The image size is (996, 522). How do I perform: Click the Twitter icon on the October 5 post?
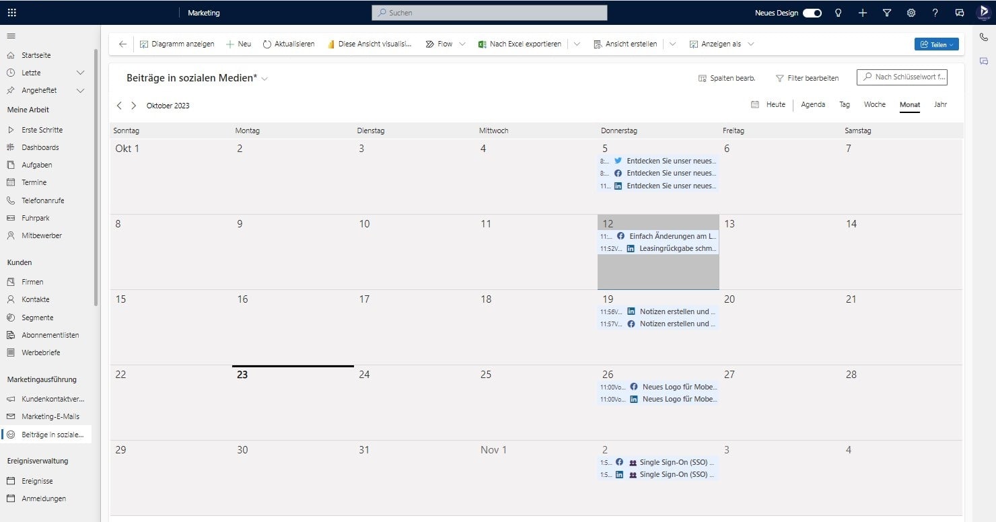(x=618, y=161)
